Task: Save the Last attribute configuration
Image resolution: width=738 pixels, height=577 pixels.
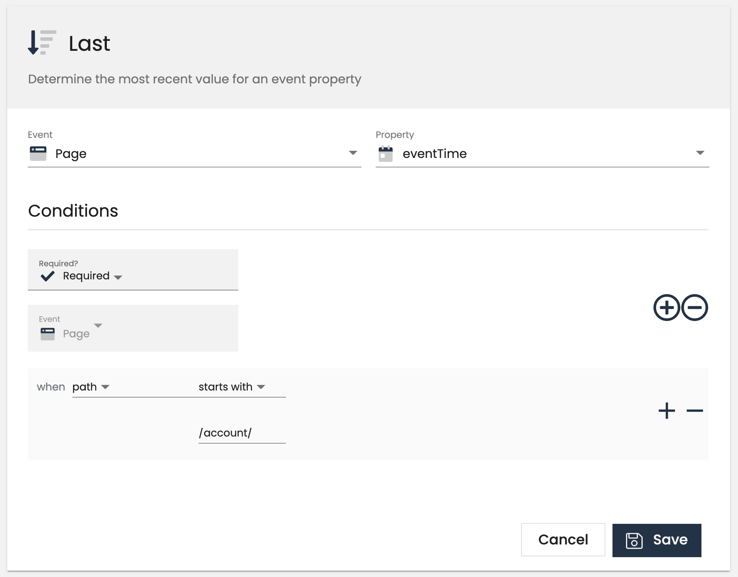Action: [657, 540]
